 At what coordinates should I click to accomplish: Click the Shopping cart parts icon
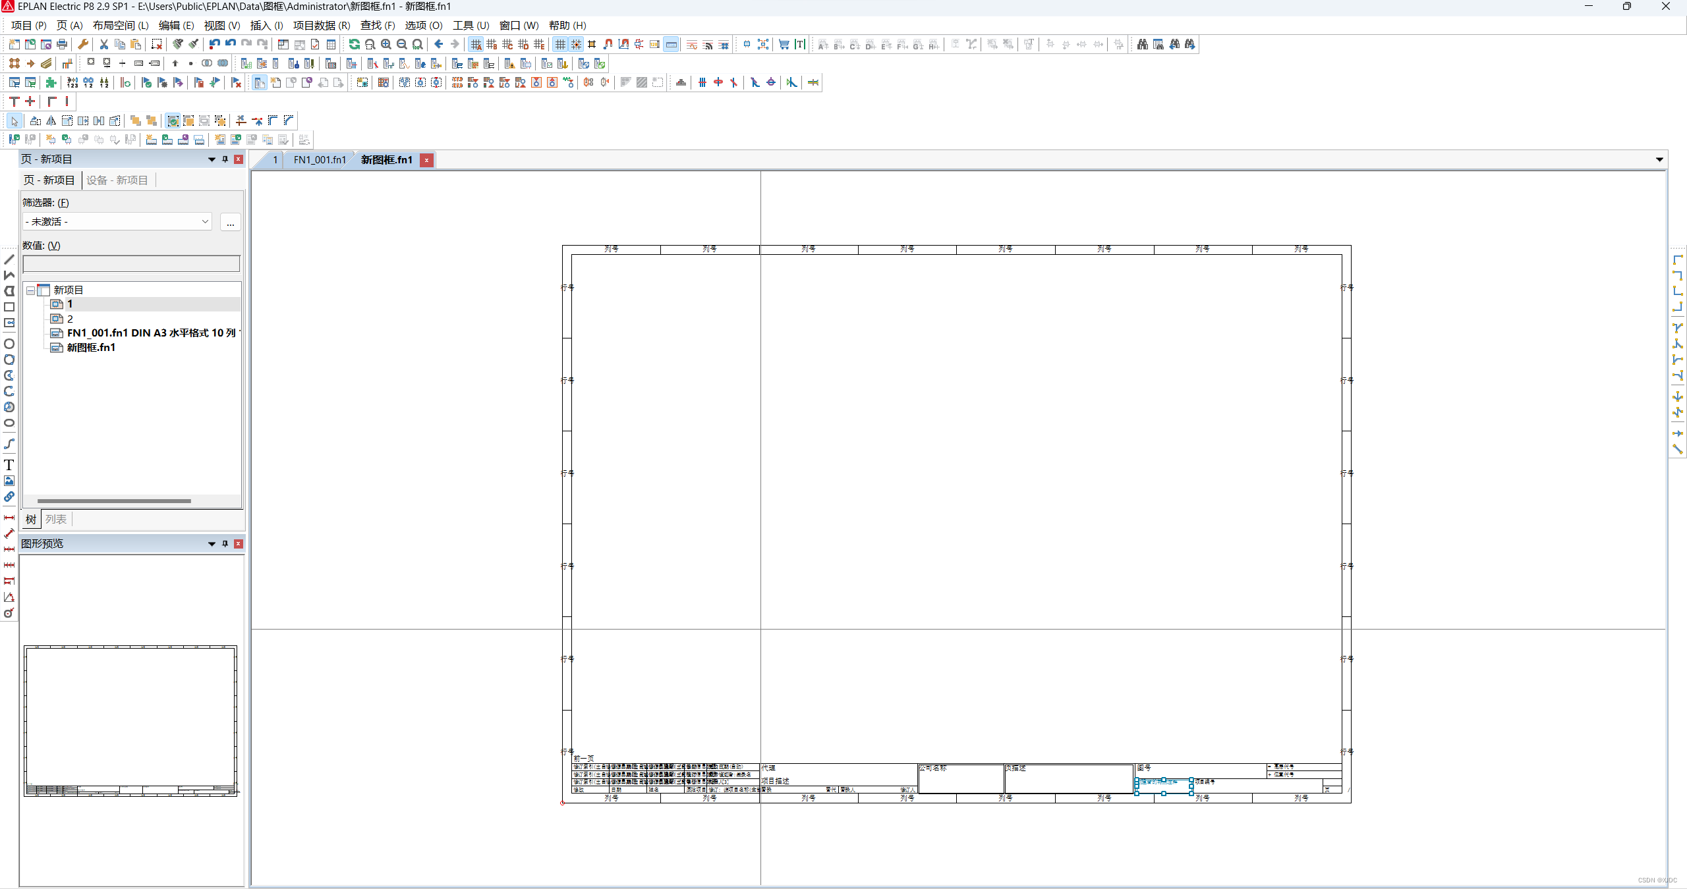(784, 44)
